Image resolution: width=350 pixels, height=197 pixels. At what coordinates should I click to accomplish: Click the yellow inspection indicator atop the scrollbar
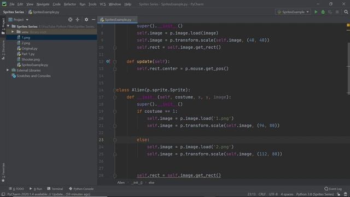tap(348, 25)
